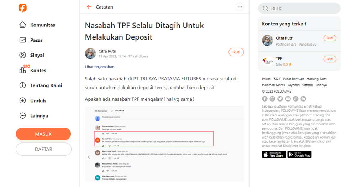Image resolution: width=347 pixels, height=187 pixels.
Task: Open the Facebook social icon
Action: click(x=265, y=99)
